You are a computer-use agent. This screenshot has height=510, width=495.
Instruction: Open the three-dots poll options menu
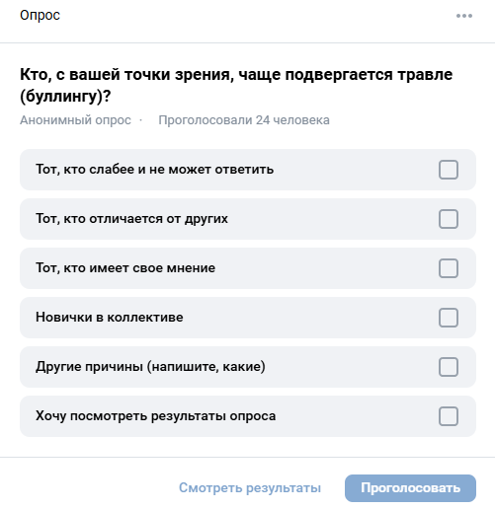click(x=464, y=16)
